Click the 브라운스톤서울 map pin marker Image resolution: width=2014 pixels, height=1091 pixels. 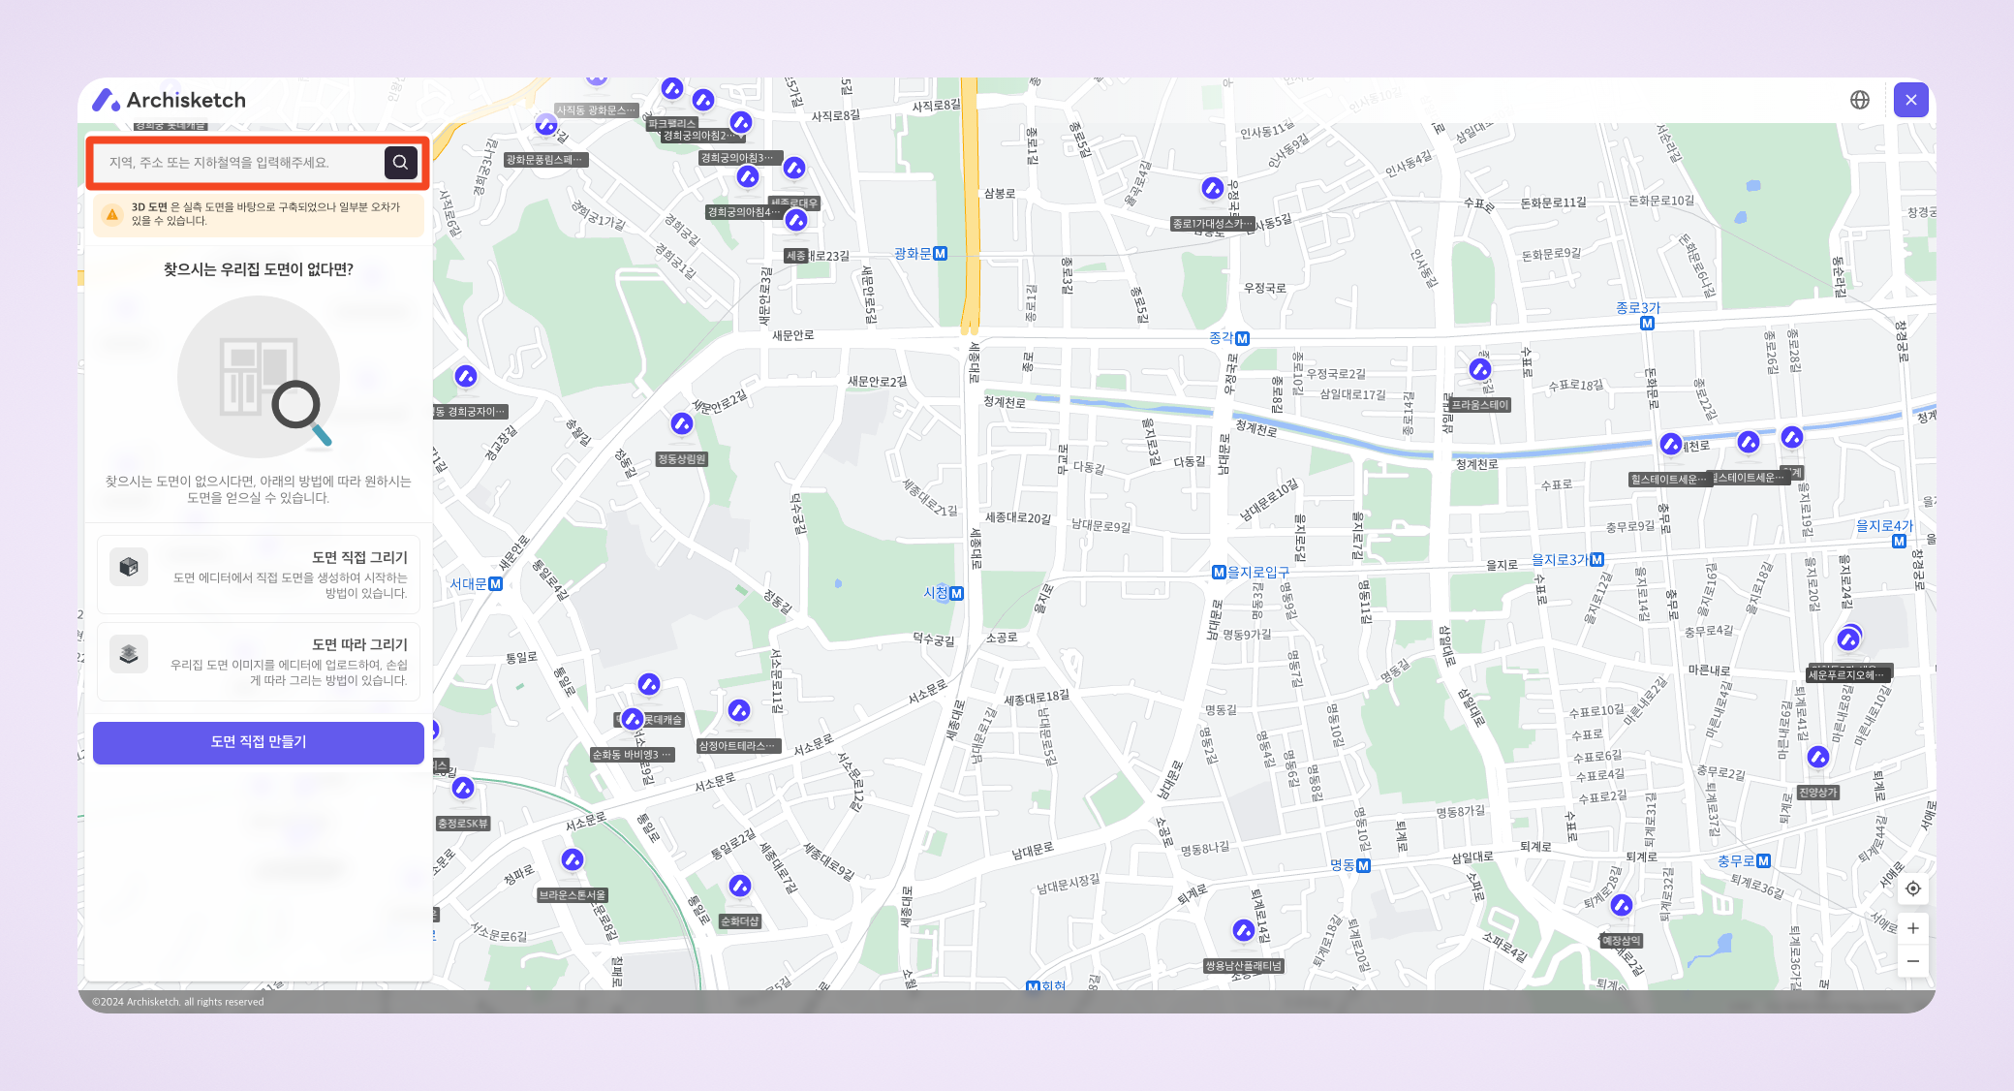573,860
